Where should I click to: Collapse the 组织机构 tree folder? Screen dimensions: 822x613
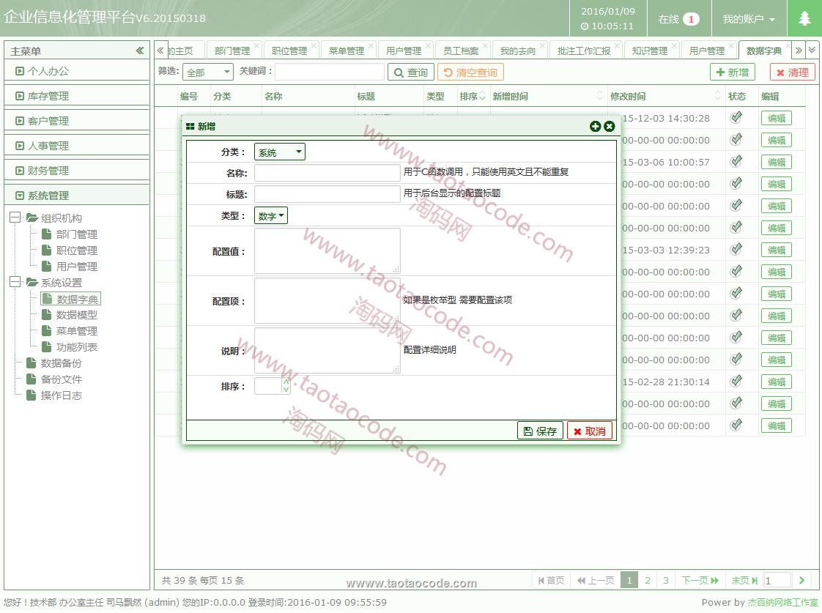pos(15,218)
